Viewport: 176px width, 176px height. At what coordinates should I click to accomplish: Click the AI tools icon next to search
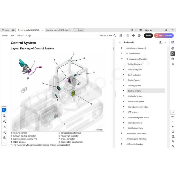coord(121,36)
